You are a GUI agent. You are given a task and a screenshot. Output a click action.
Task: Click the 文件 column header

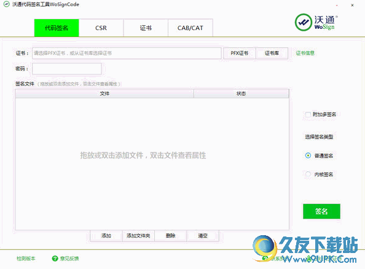(104, 93)
